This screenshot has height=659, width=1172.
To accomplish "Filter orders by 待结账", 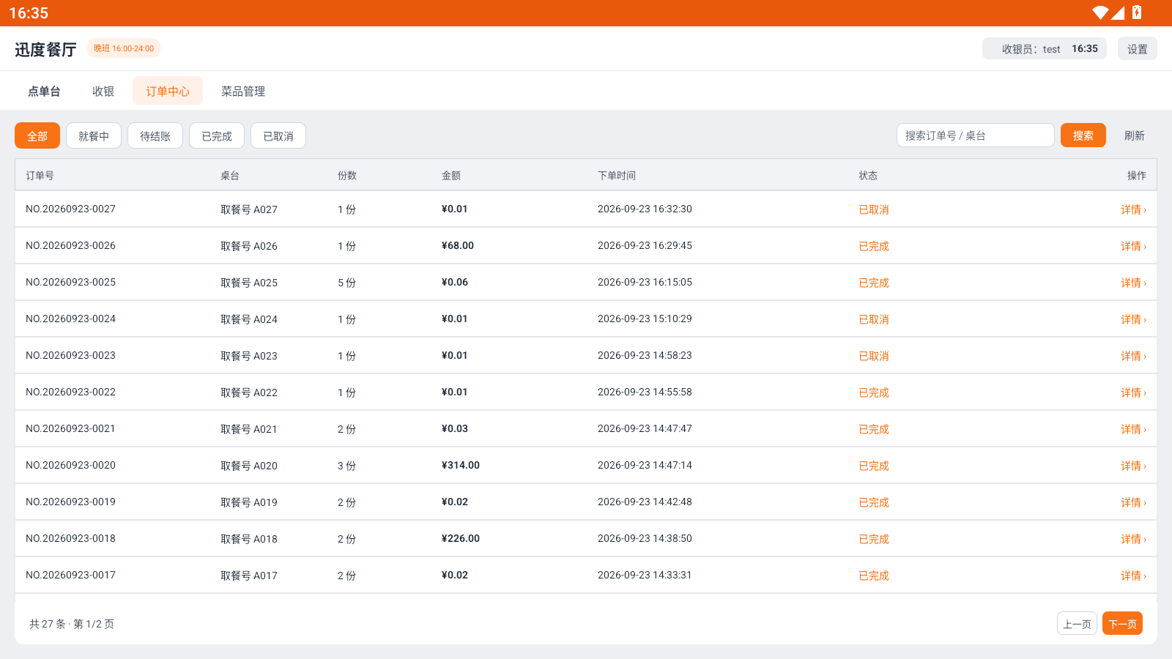I will pyautogui.click(x=155, y=136).
